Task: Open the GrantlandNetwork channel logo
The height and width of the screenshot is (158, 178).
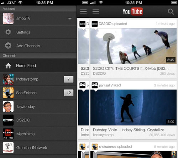Action: 8,148
